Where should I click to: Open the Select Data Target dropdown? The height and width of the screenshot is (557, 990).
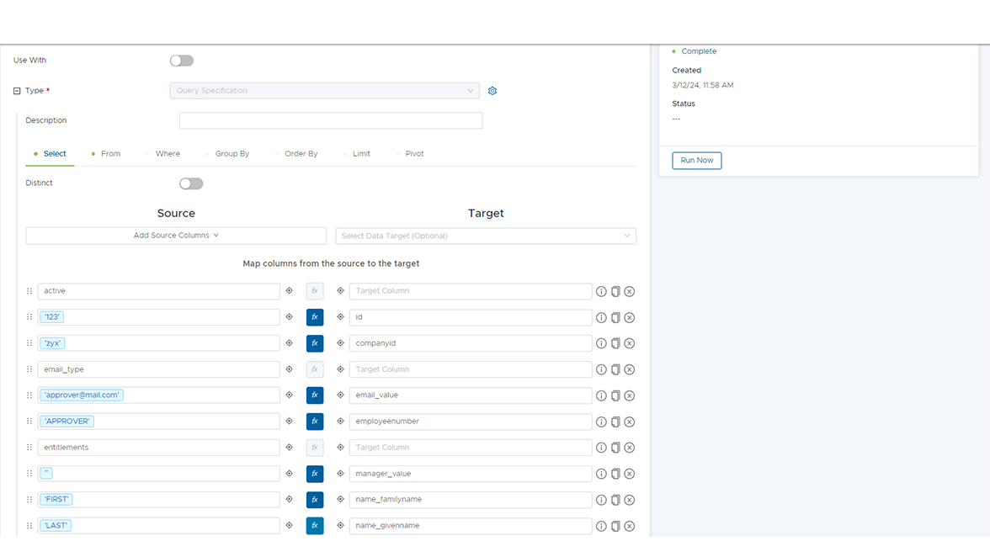point(486,236)
